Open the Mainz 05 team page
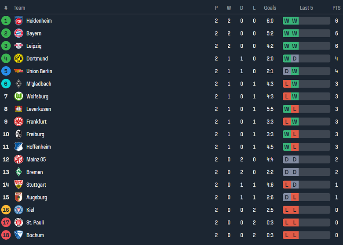Image resolution: width=343 pixels, height=245 pixels. tap(36, 160)
